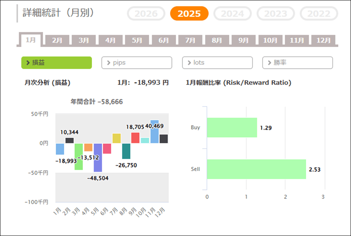
Task: Click the Buy bar with 1.29 ratio
Action: click(232, 127)
